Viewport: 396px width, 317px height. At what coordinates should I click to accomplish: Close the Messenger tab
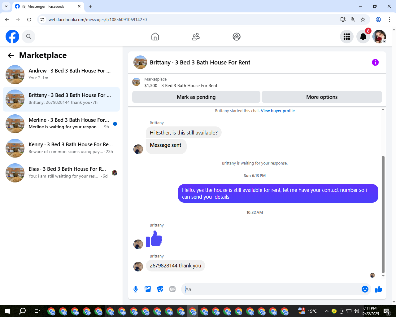(x=79, y=6)
